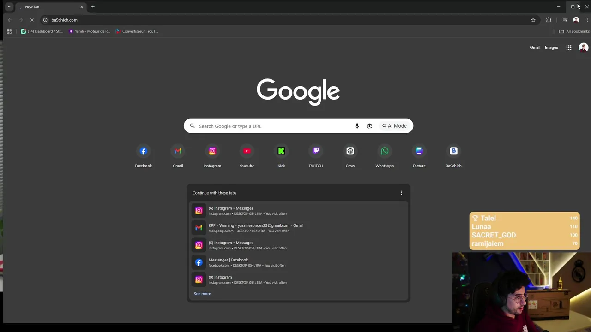Open the Chrome profile avatar in toolbar
The height and width of the screenshot is (332, 591).
(x=576, y=20)
